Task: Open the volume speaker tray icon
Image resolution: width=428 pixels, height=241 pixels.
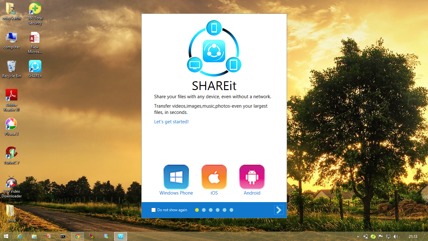Action: (x=396, y=237)
